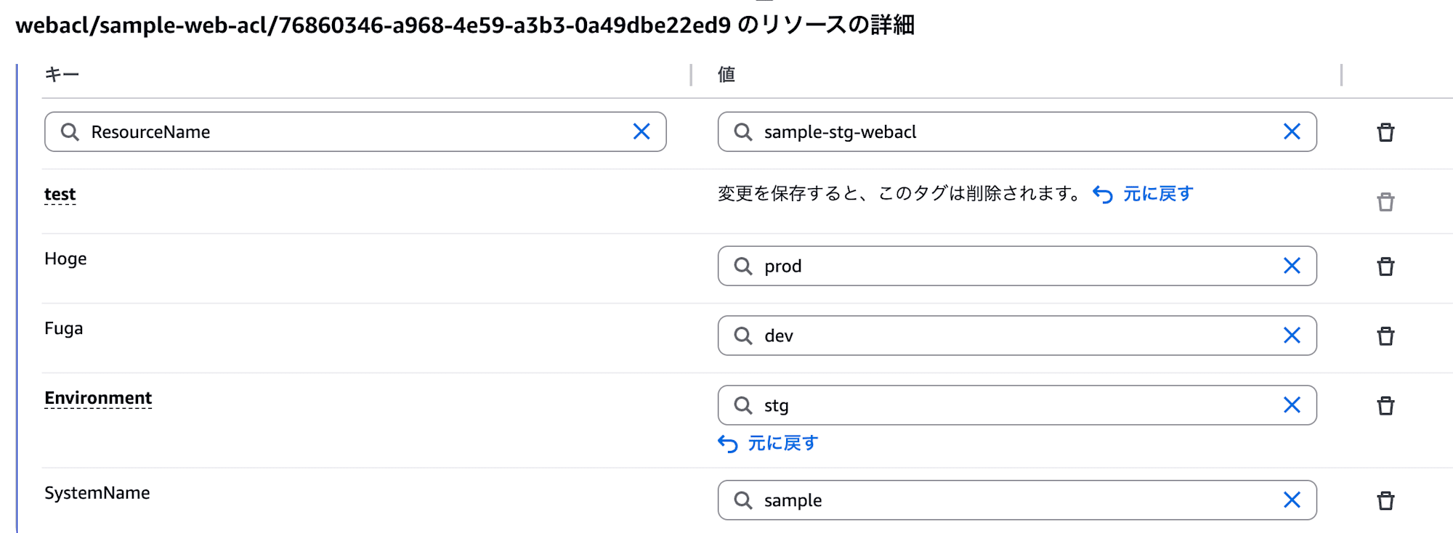The width and height of the screenshot is (1453, 533).
Task: Clear the prod value field
Action: [1292, 266]
